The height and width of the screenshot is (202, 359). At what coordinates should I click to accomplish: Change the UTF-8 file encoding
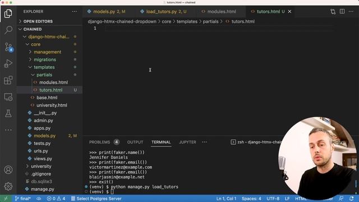point(273,199)
